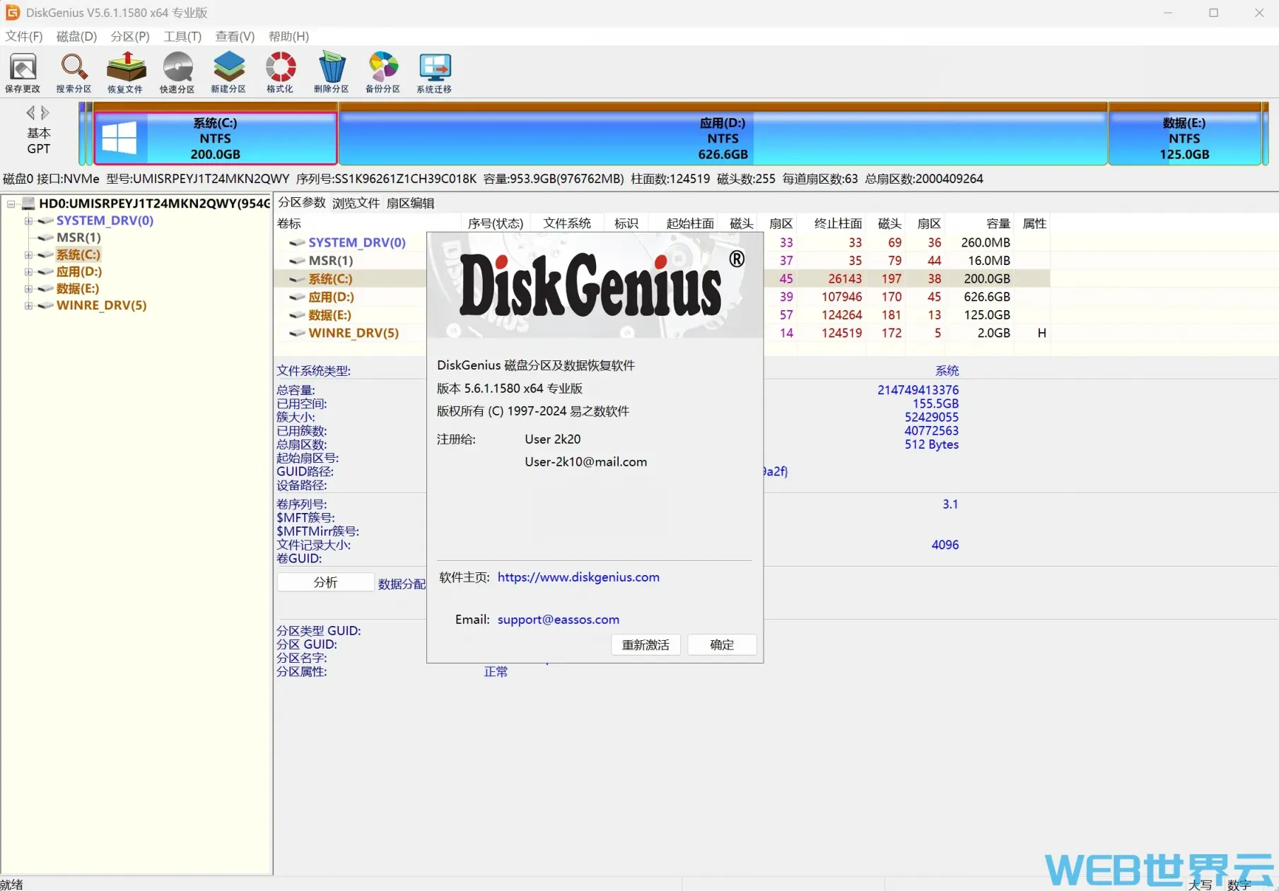Click the 512 Bytes sector size value

tap(931, 444)
